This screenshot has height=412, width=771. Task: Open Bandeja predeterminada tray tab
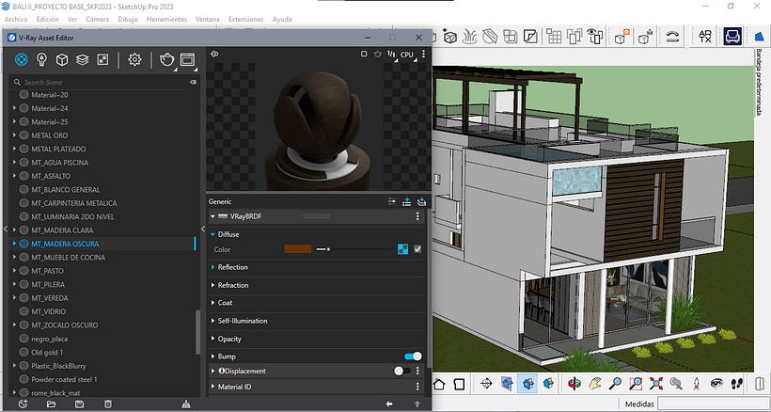point(759,83)
